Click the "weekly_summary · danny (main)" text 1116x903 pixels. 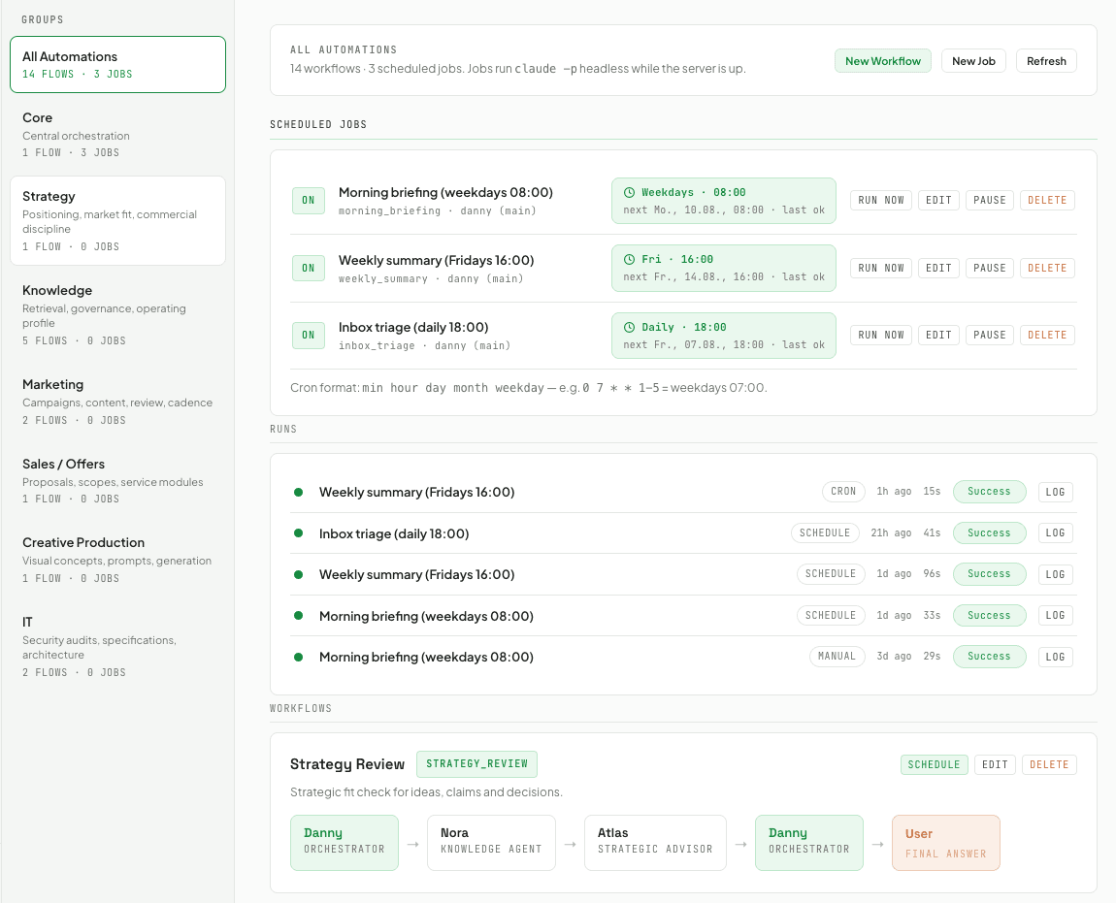coord(431,279)
